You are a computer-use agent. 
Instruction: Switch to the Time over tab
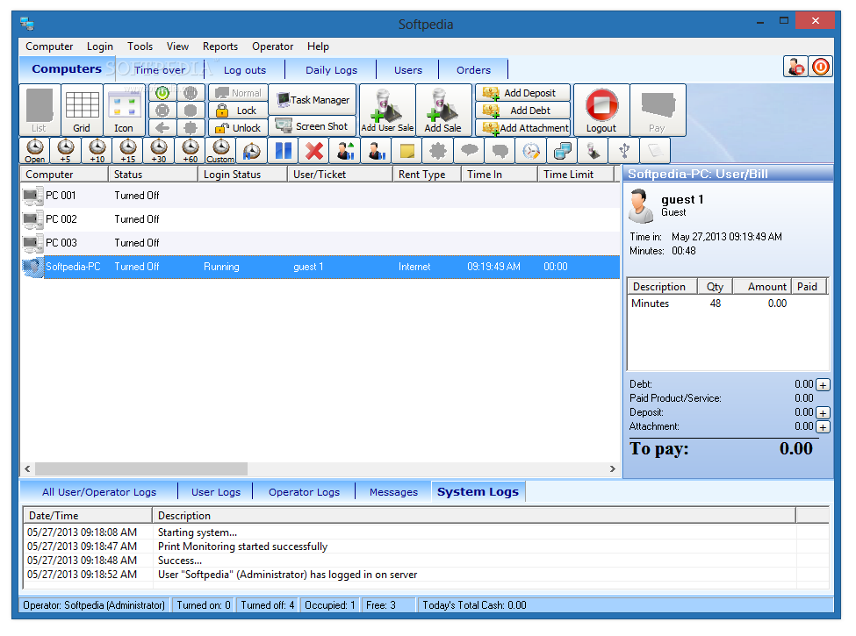click(x=160, y=70)
